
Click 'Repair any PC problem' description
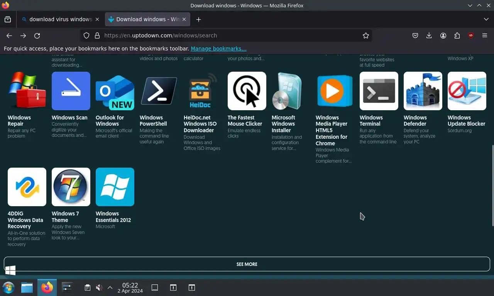point(22,133)
